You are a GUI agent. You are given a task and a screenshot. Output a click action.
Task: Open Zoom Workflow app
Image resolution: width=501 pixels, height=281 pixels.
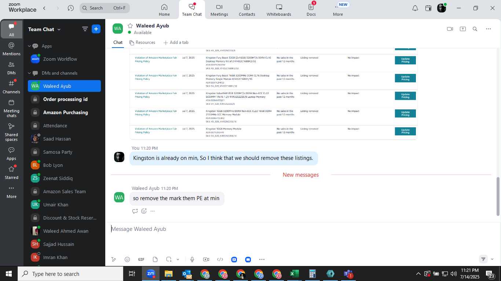[64, 59]
